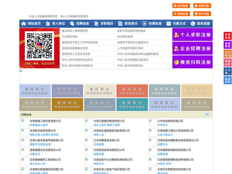Screen dimensions: 232x174
Task: Open job 市场专员
Action: (x=162, y=125)
